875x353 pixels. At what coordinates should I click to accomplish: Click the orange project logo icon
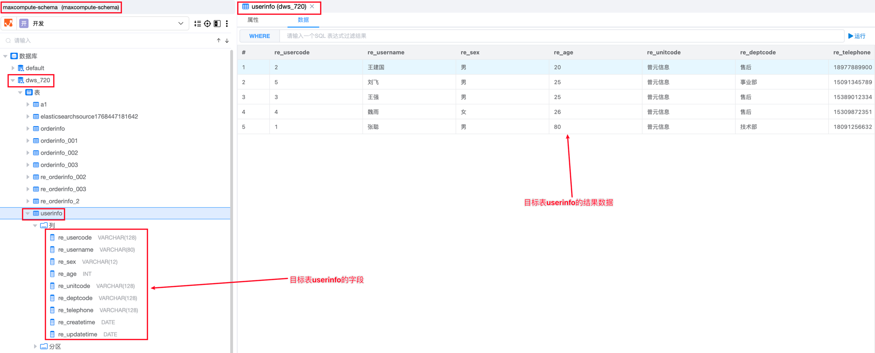click(x=8, y=23)
